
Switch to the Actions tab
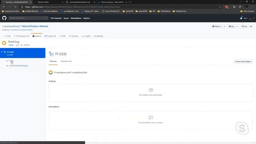37,36
